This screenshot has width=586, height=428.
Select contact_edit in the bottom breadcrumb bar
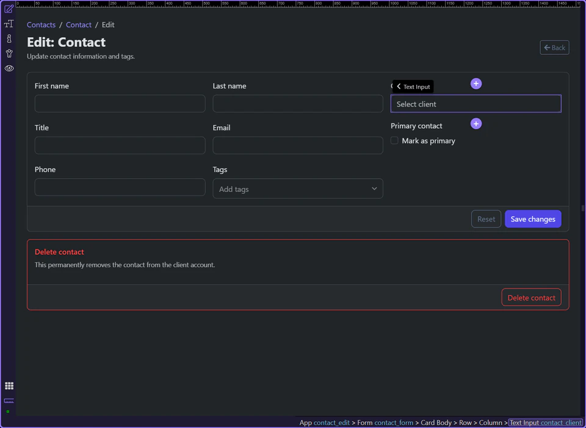tap(330, 423)
